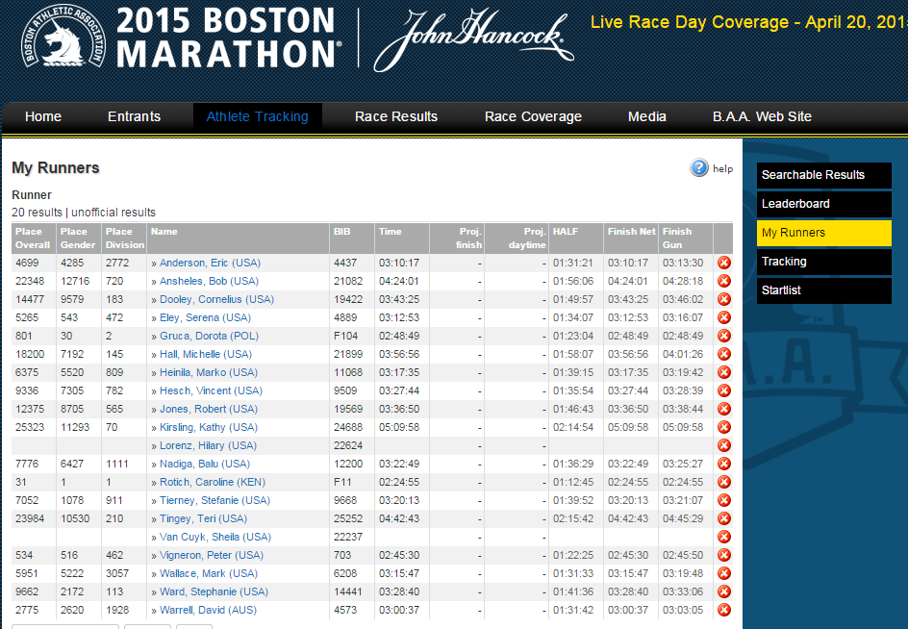Open Rotich, Caroline (KEN) runner link
Screen dimensions: 908x629
pos(213,482)
